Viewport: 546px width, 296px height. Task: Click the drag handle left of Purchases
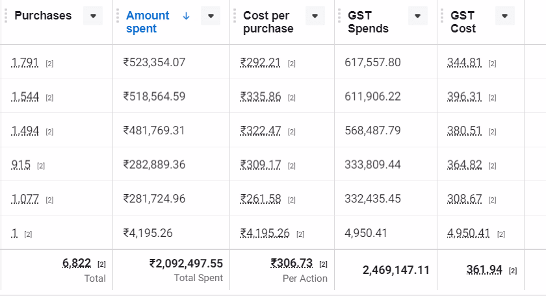pyautogui.click(x=6, y=16)
